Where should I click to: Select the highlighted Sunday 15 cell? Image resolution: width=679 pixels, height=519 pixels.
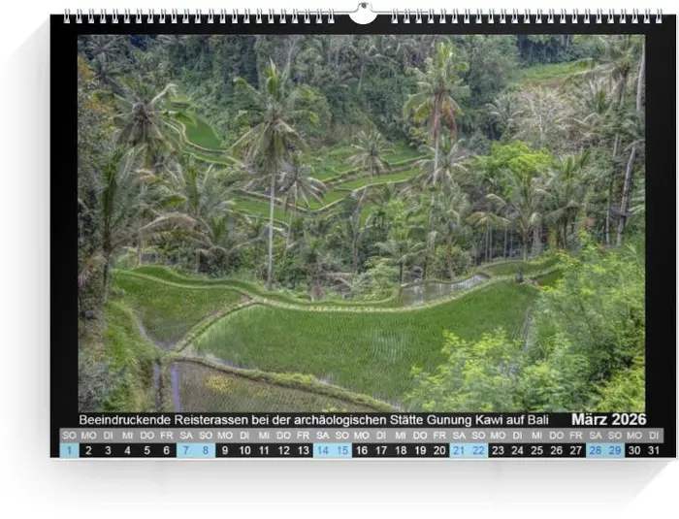tap(342, 450)
